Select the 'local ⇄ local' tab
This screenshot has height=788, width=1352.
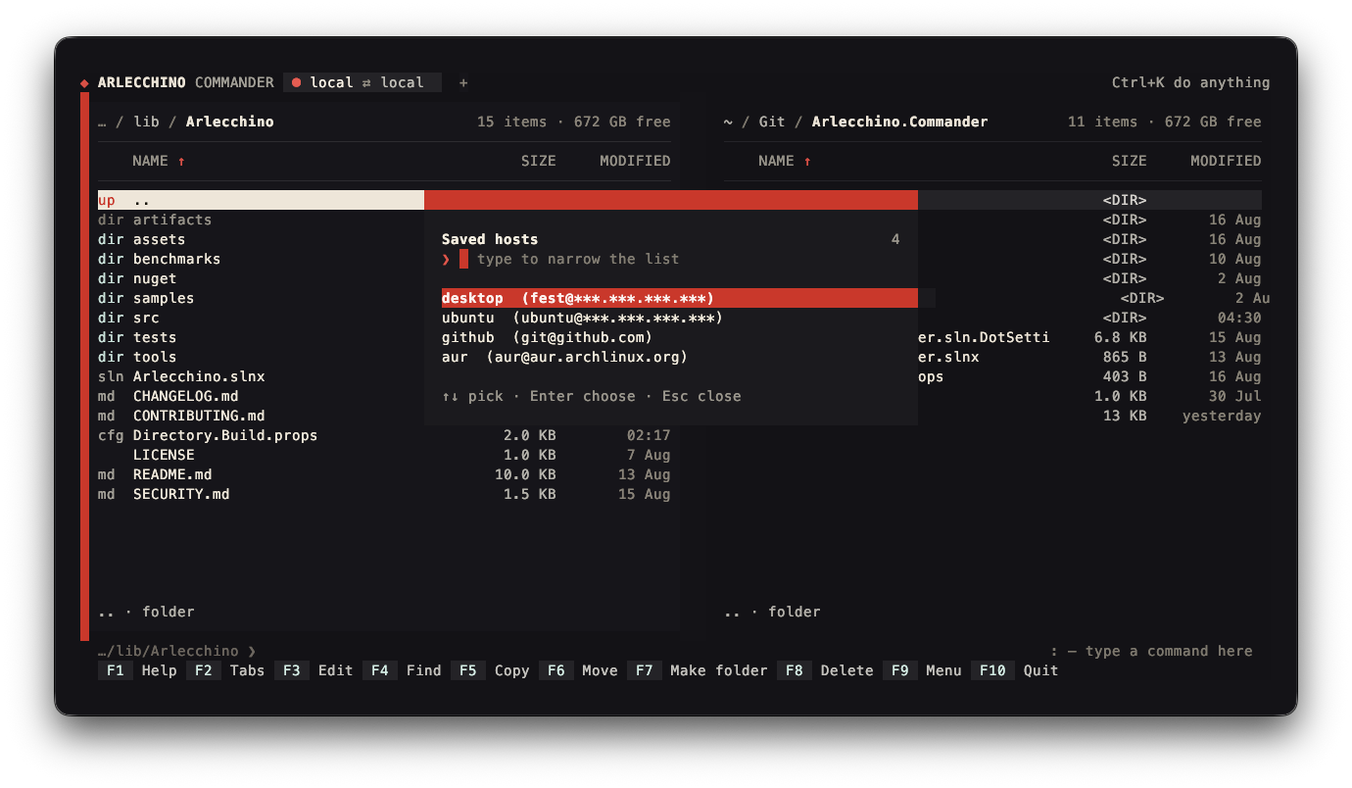click(362, 82)
